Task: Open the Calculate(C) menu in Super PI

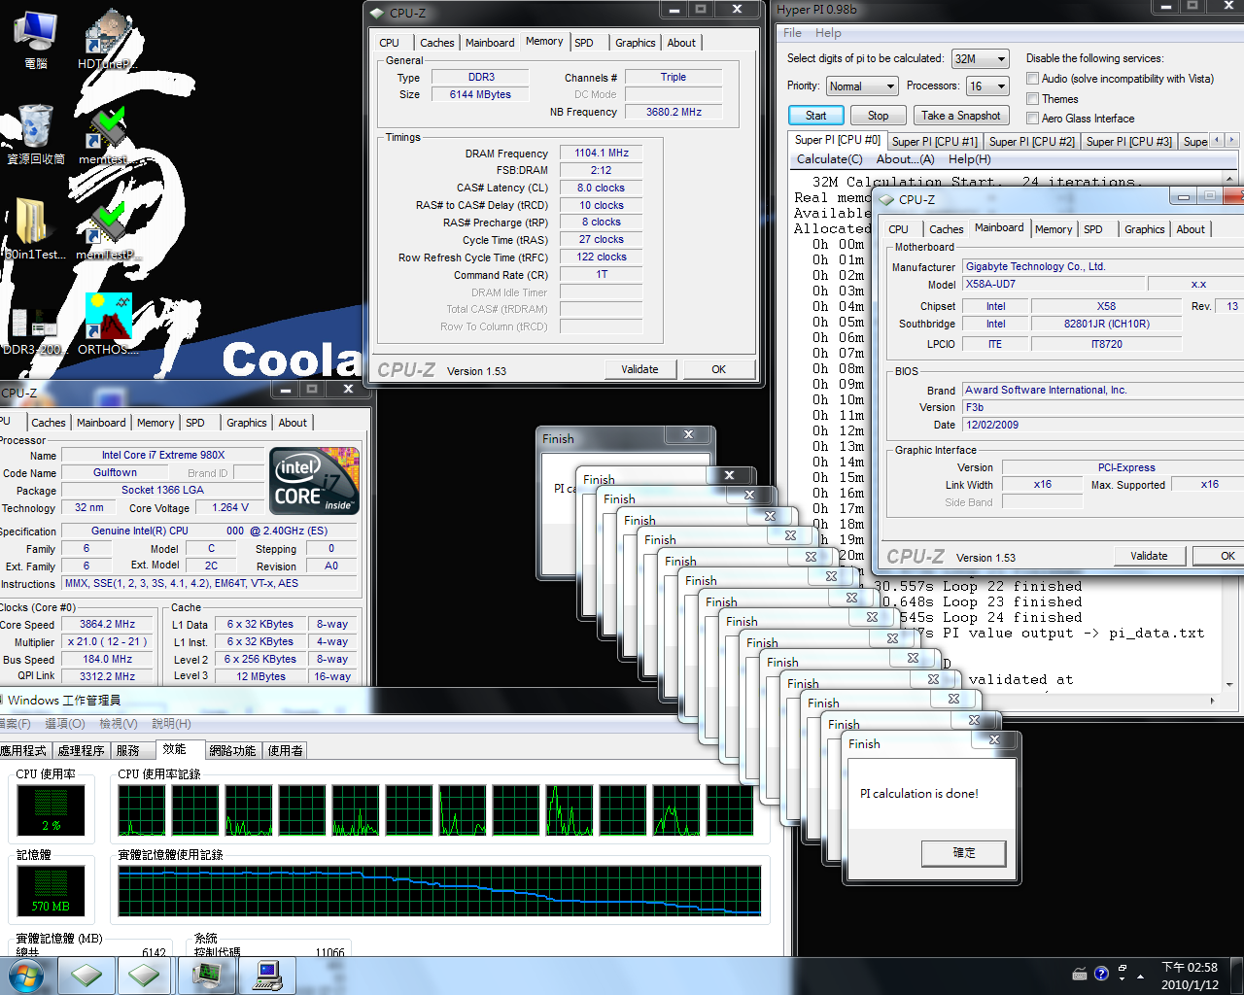Action: pos(829,159)
